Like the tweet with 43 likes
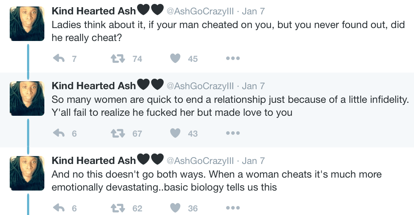This screenshot has height=215, width=414. click(x=175, y=133)
